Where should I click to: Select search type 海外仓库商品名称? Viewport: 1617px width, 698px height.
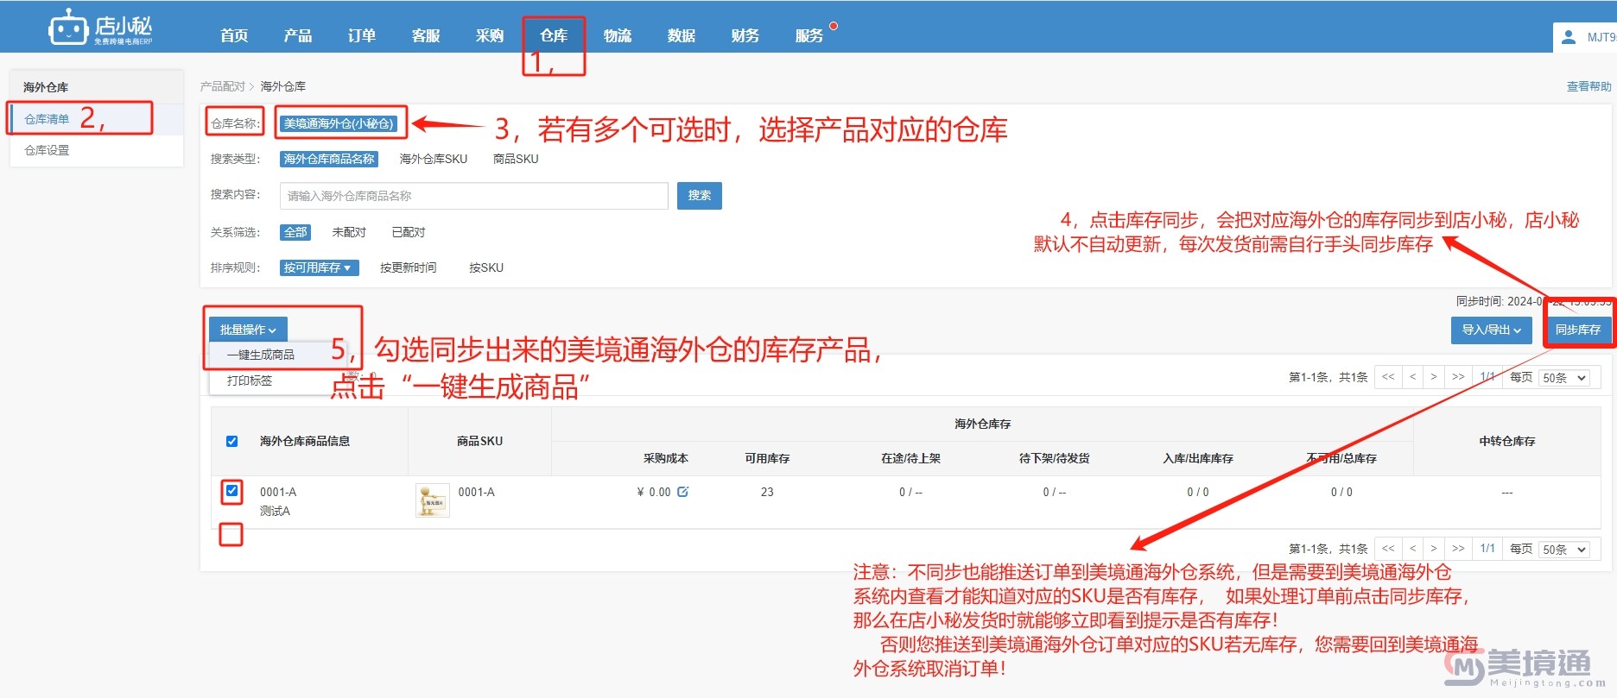pos(329,159)
